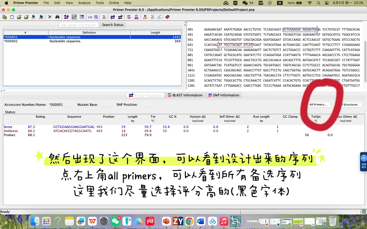Screen dimensions: 367x229
Task: Open Google Chrome from the dock
Action: (x=189, y=222)
